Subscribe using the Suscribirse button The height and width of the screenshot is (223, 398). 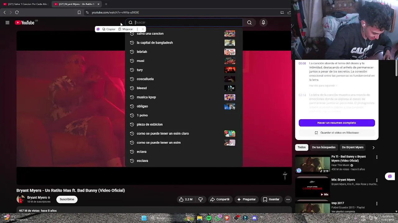tap(67, 199)
